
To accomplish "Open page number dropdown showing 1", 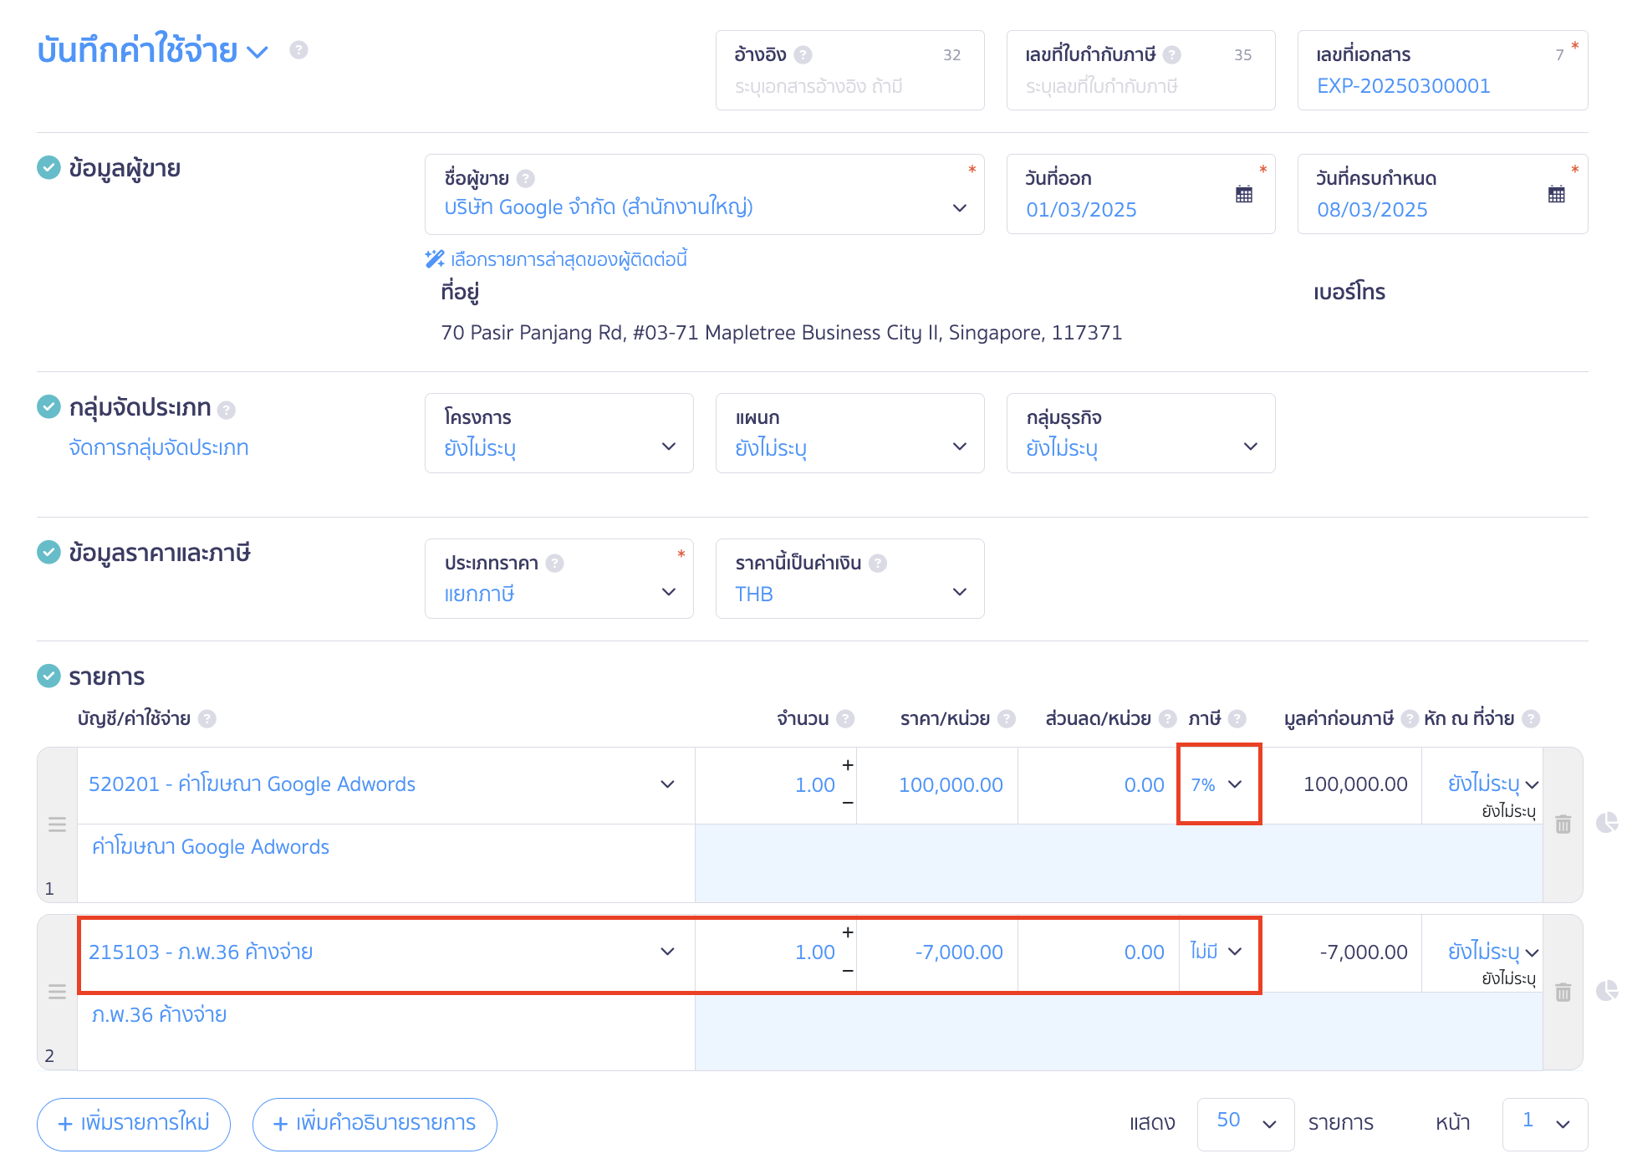I will point(1545,1124).
